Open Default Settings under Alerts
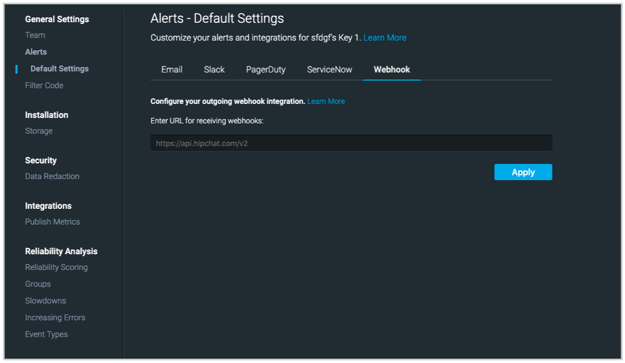The image size is (625, 363). coord(59,69)
